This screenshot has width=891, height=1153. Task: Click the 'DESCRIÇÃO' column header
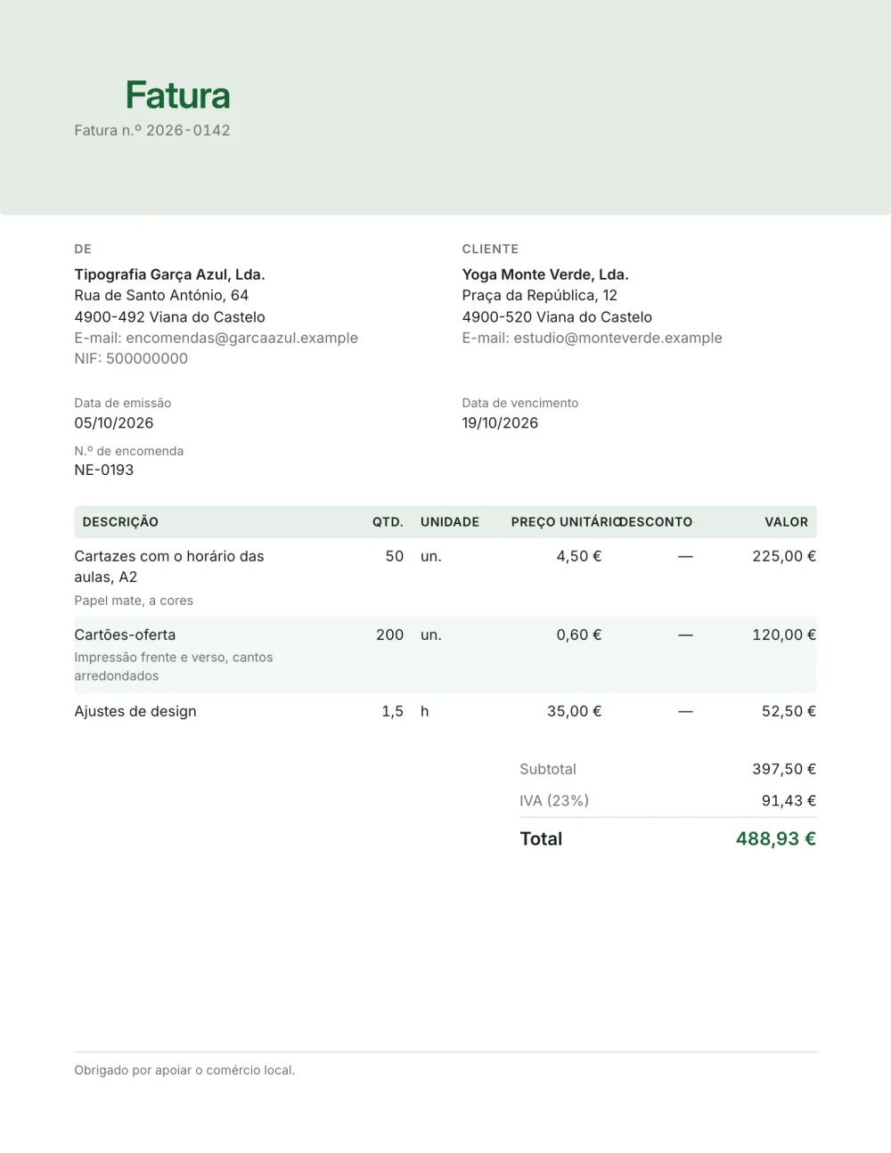tap(120, 522)
